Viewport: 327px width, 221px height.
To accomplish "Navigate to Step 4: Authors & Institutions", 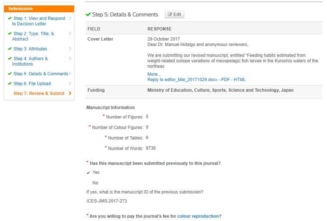I will 30,61.
